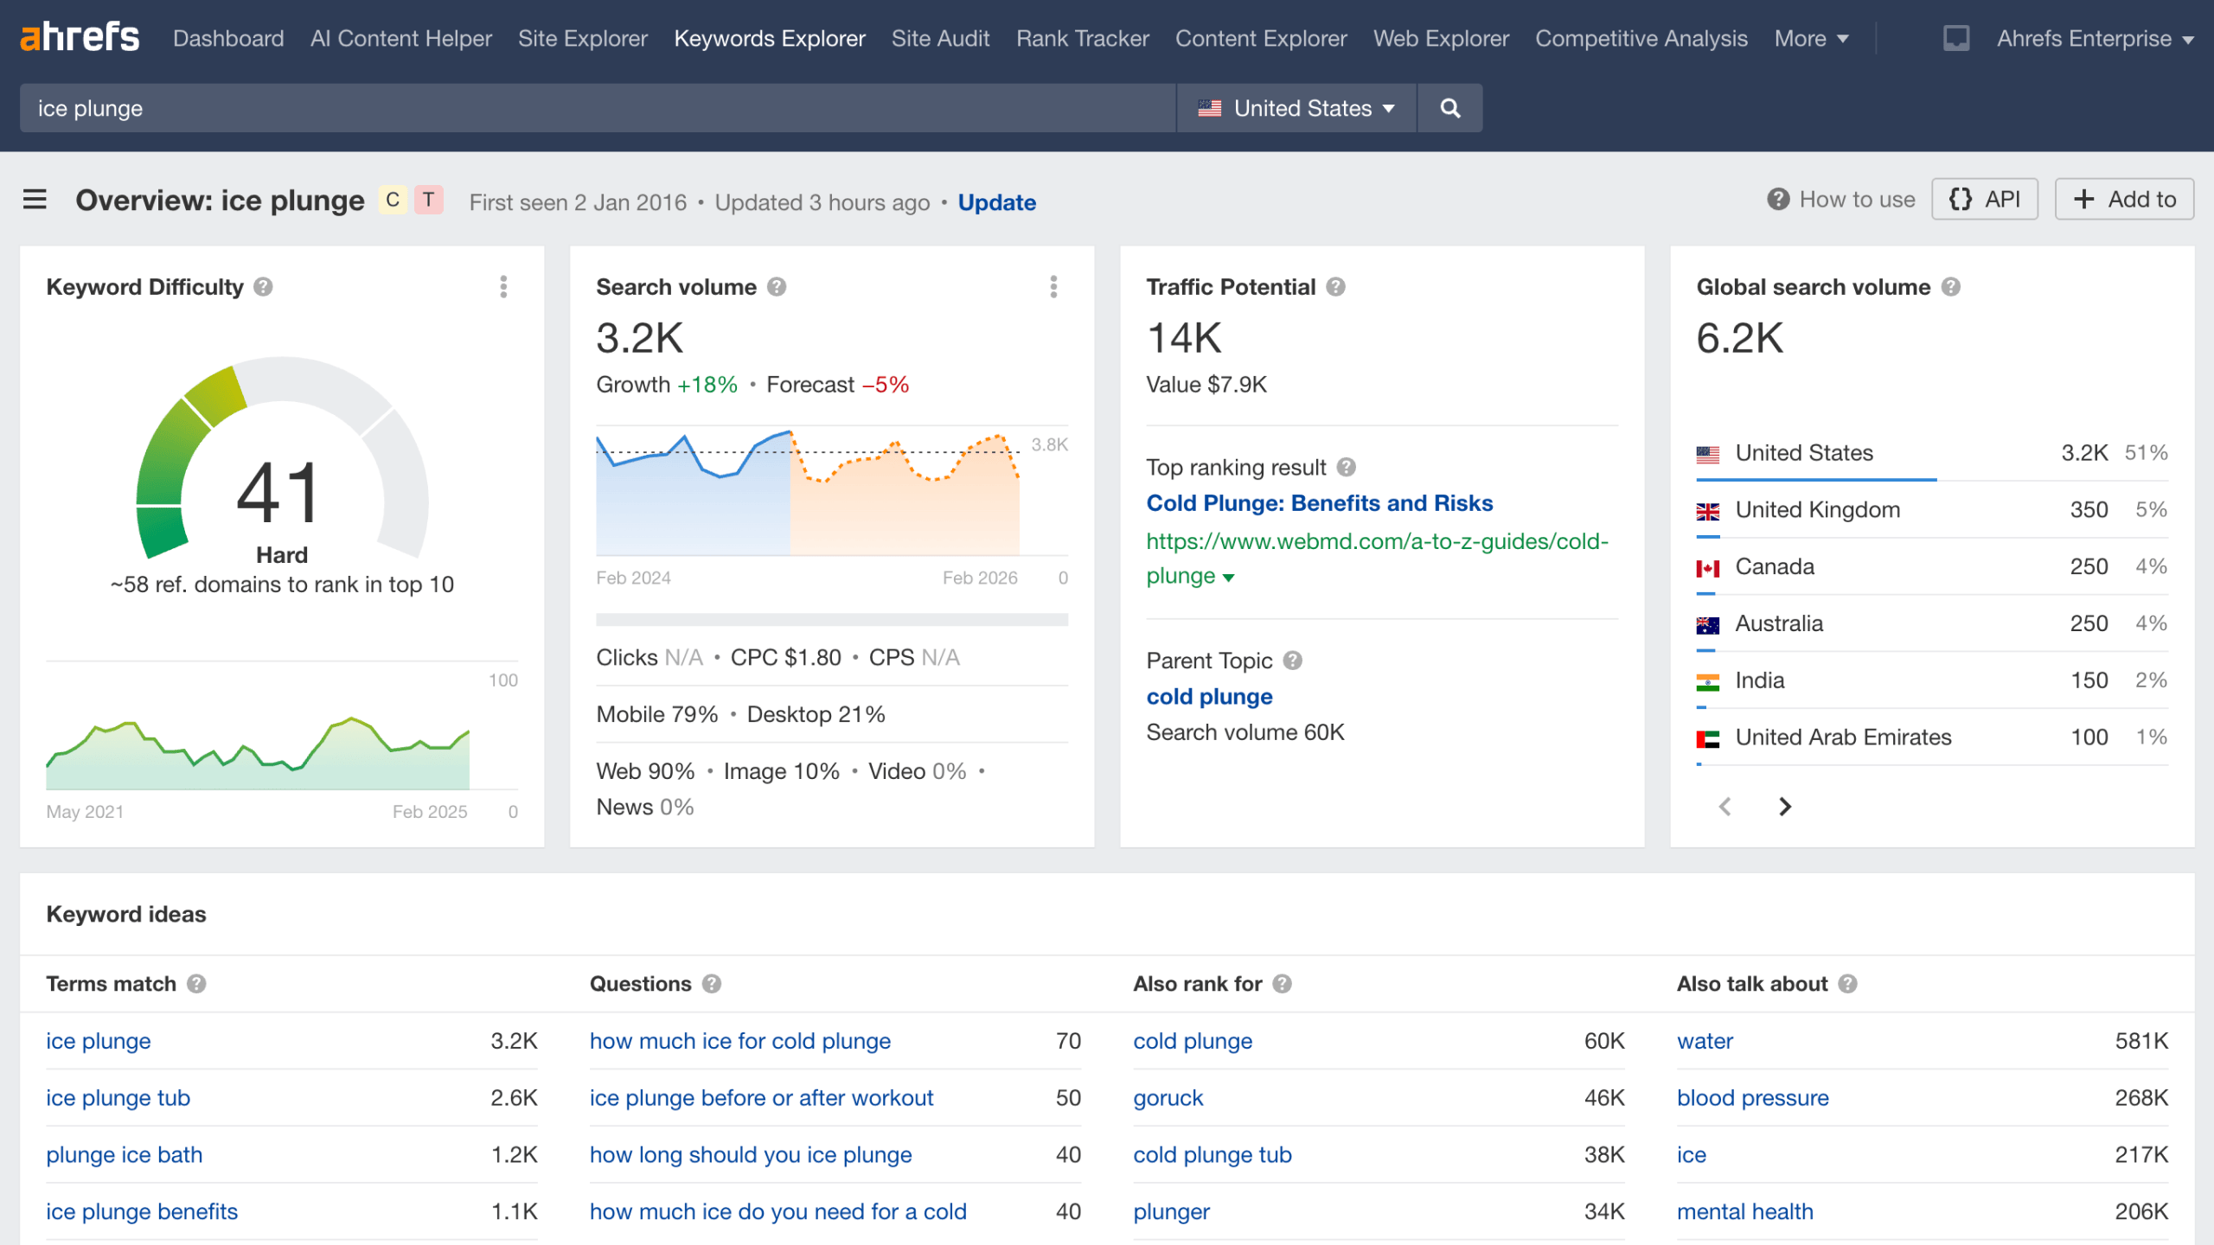Click inside the keyword search field
Viewport: 2214px width, 1245px height.
519,108
